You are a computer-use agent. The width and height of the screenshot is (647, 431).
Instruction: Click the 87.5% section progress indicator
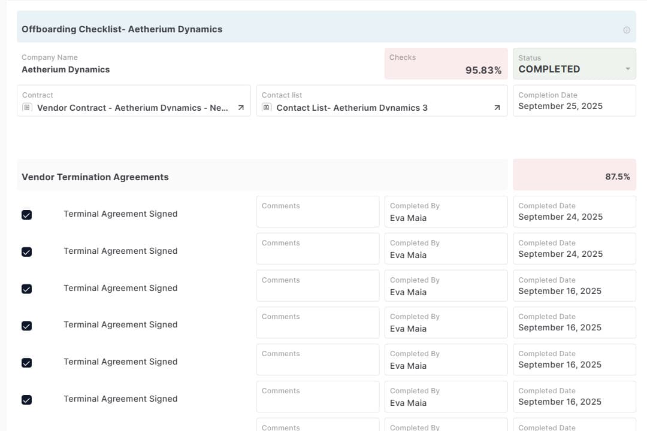[574, 175]
